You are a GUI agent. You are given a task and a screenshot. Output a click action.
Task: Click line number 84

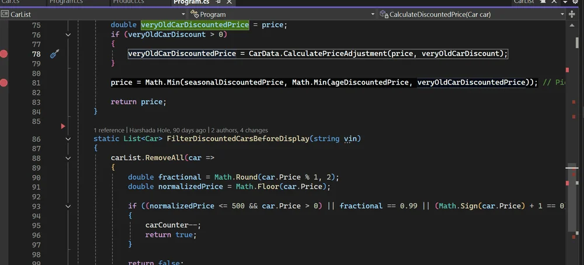tap(36, 111)
